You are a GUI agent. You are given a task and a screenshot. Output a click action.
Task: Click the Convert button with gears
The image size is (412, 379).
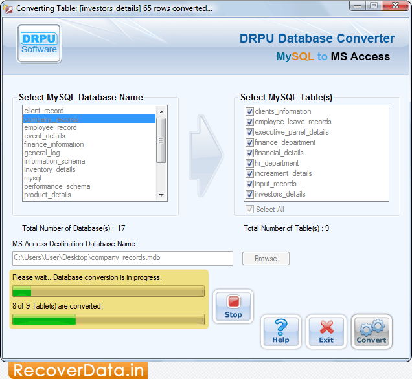[372, 332]
